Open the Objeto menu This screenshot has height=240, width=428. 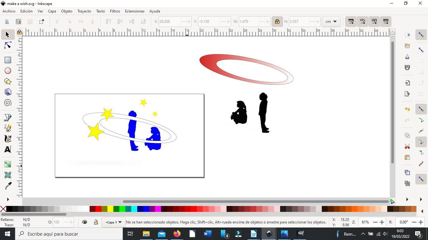pos(66,11)
